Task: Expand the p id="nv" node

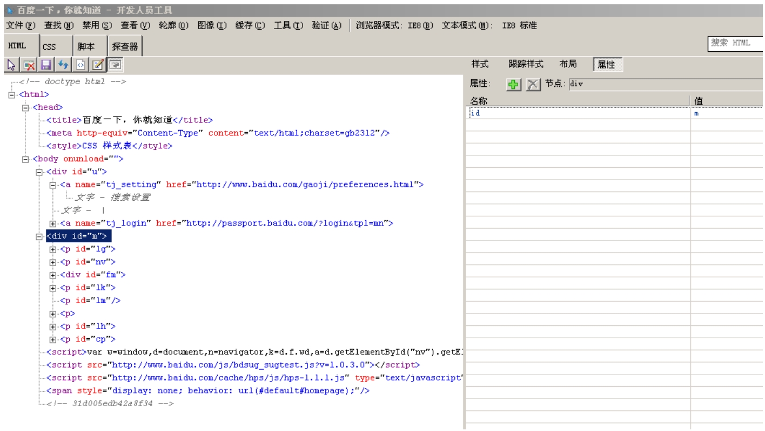Action: tap(52, 262)
